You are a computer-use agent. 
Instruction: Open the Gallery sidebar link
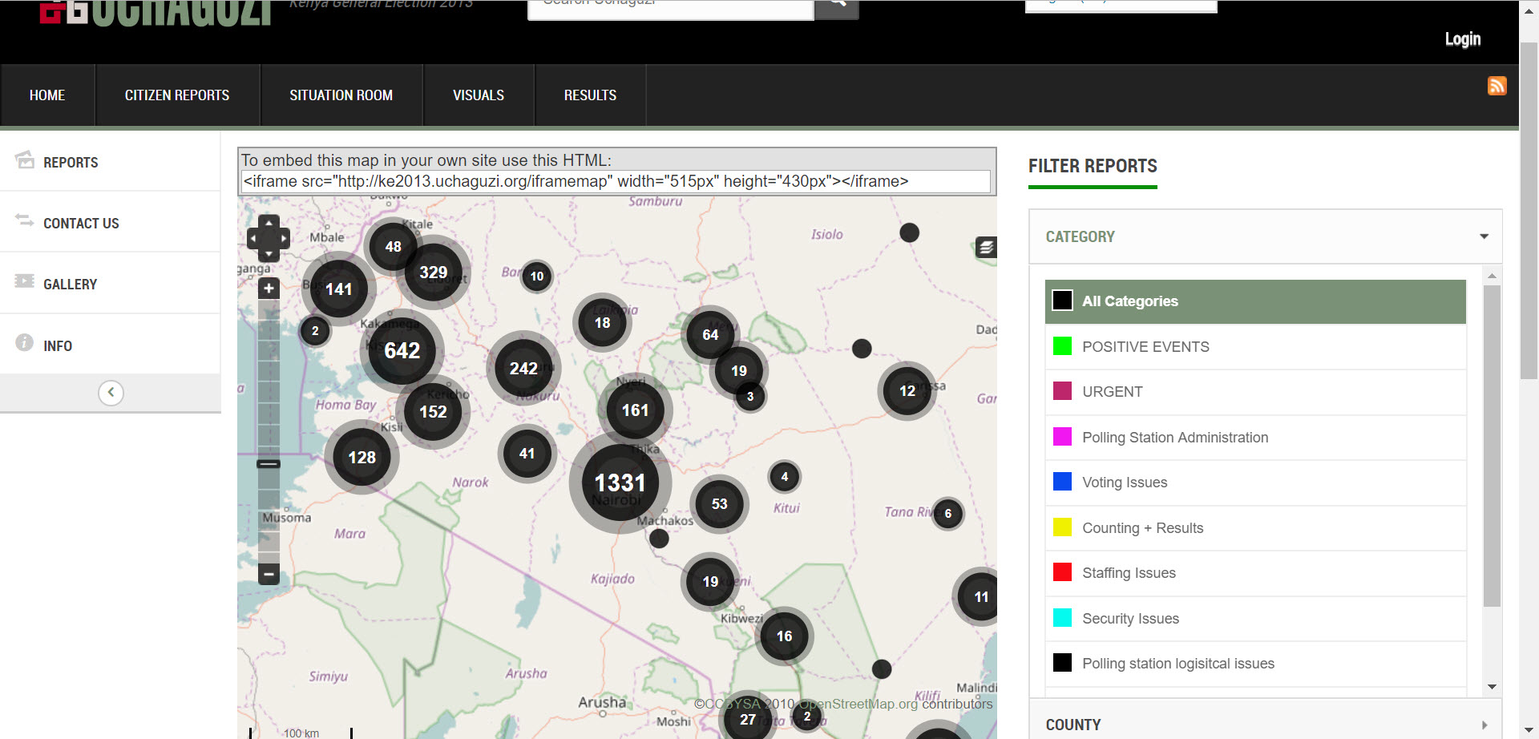(x=70, y=285)
